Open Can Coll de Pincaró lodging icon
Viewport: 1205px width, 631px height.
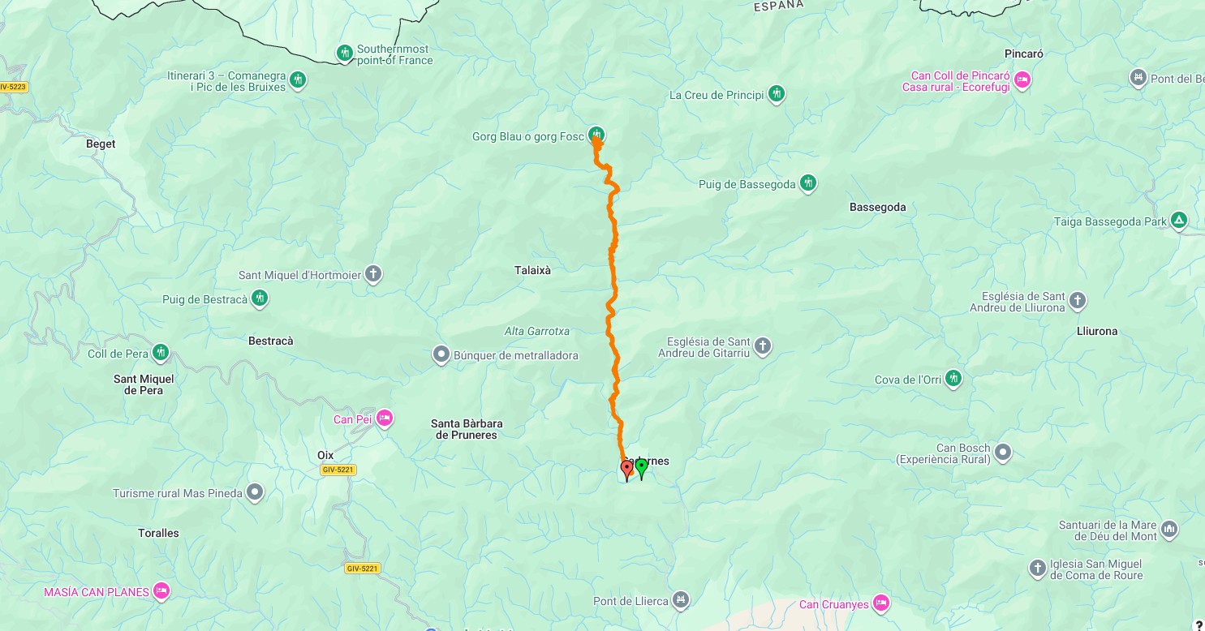(x=1022, y=79)
